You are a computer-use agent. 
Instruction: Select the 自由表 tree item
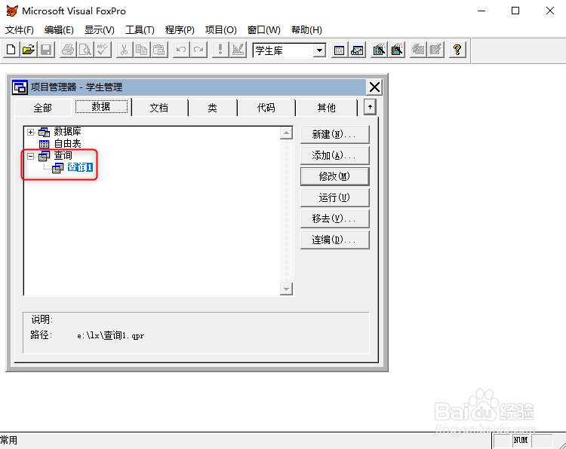click(x=67, y=143)
